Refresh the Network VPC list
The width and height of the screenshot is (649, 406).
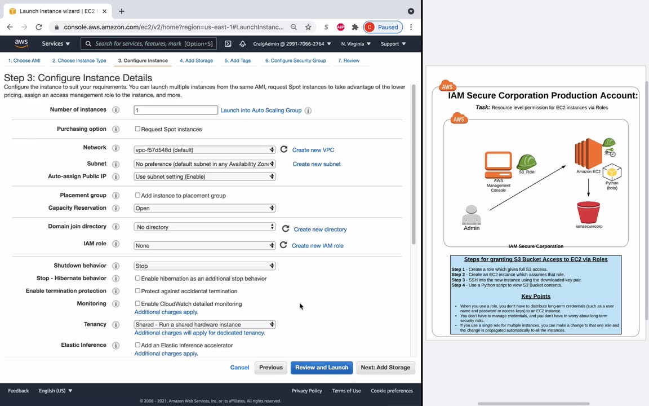point(283,149)
